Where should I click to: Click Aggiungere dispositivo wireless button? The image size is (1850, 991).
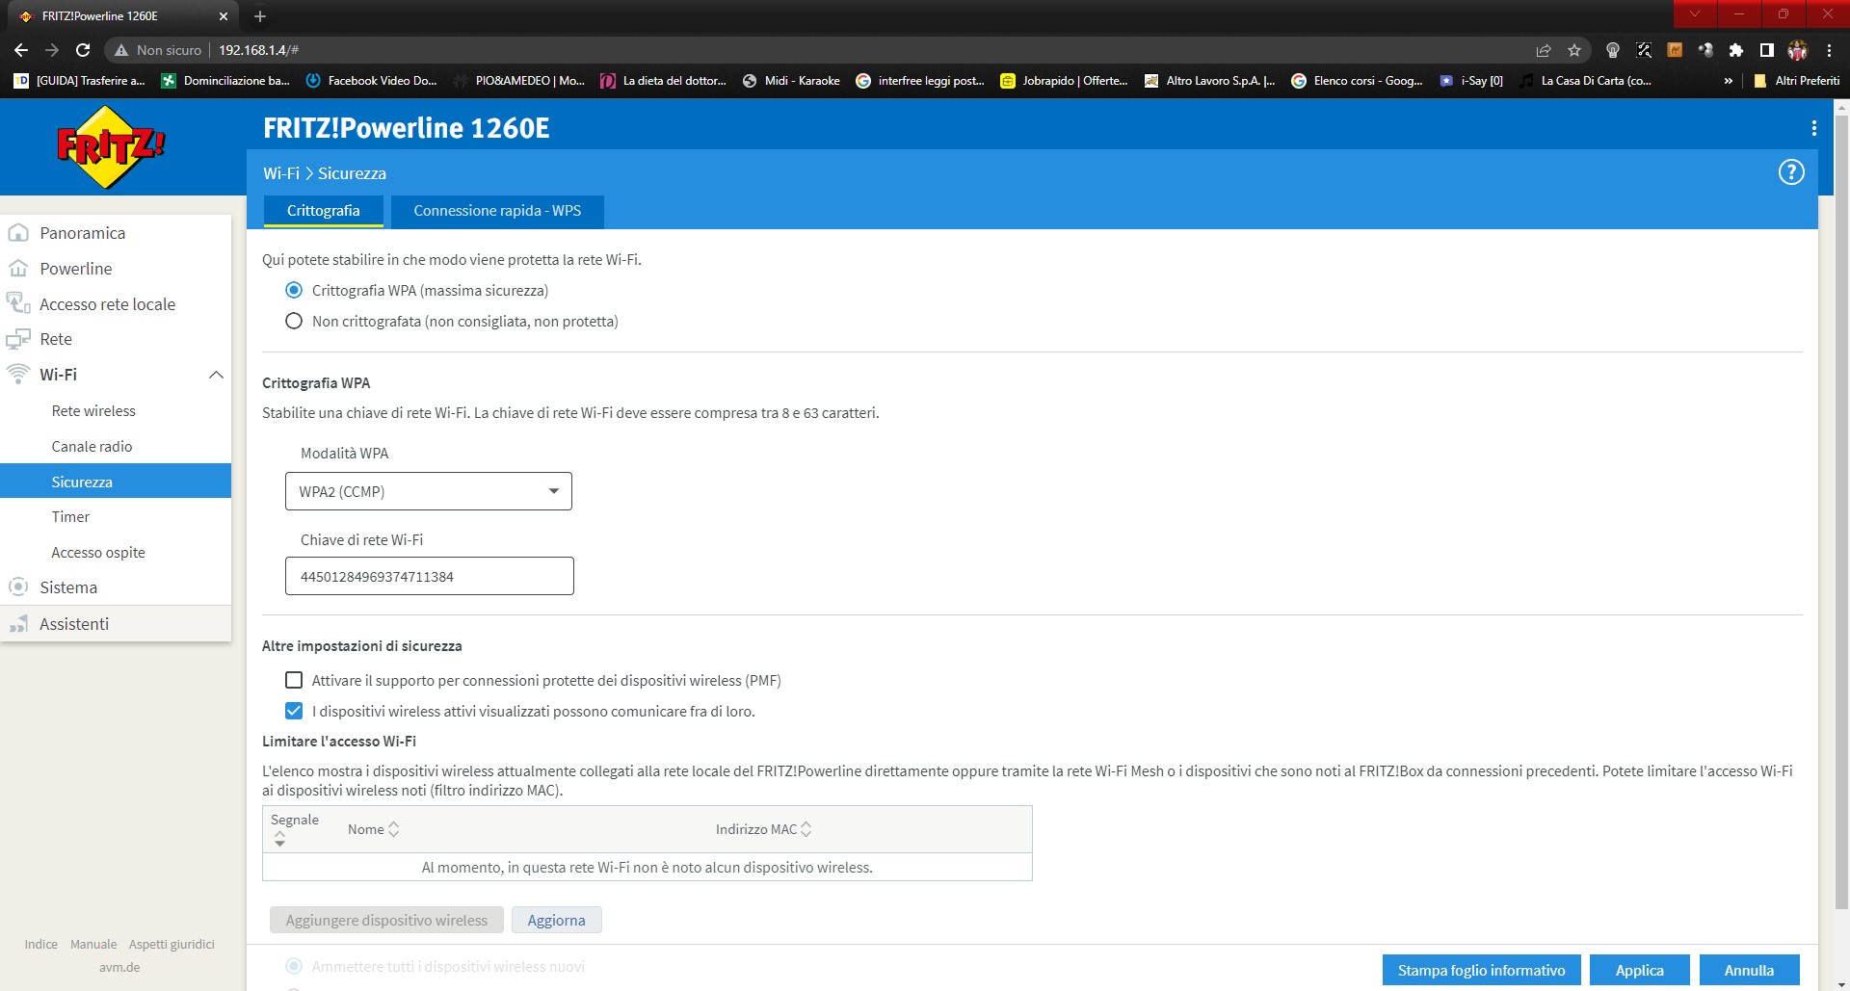(x=386, y=920)
